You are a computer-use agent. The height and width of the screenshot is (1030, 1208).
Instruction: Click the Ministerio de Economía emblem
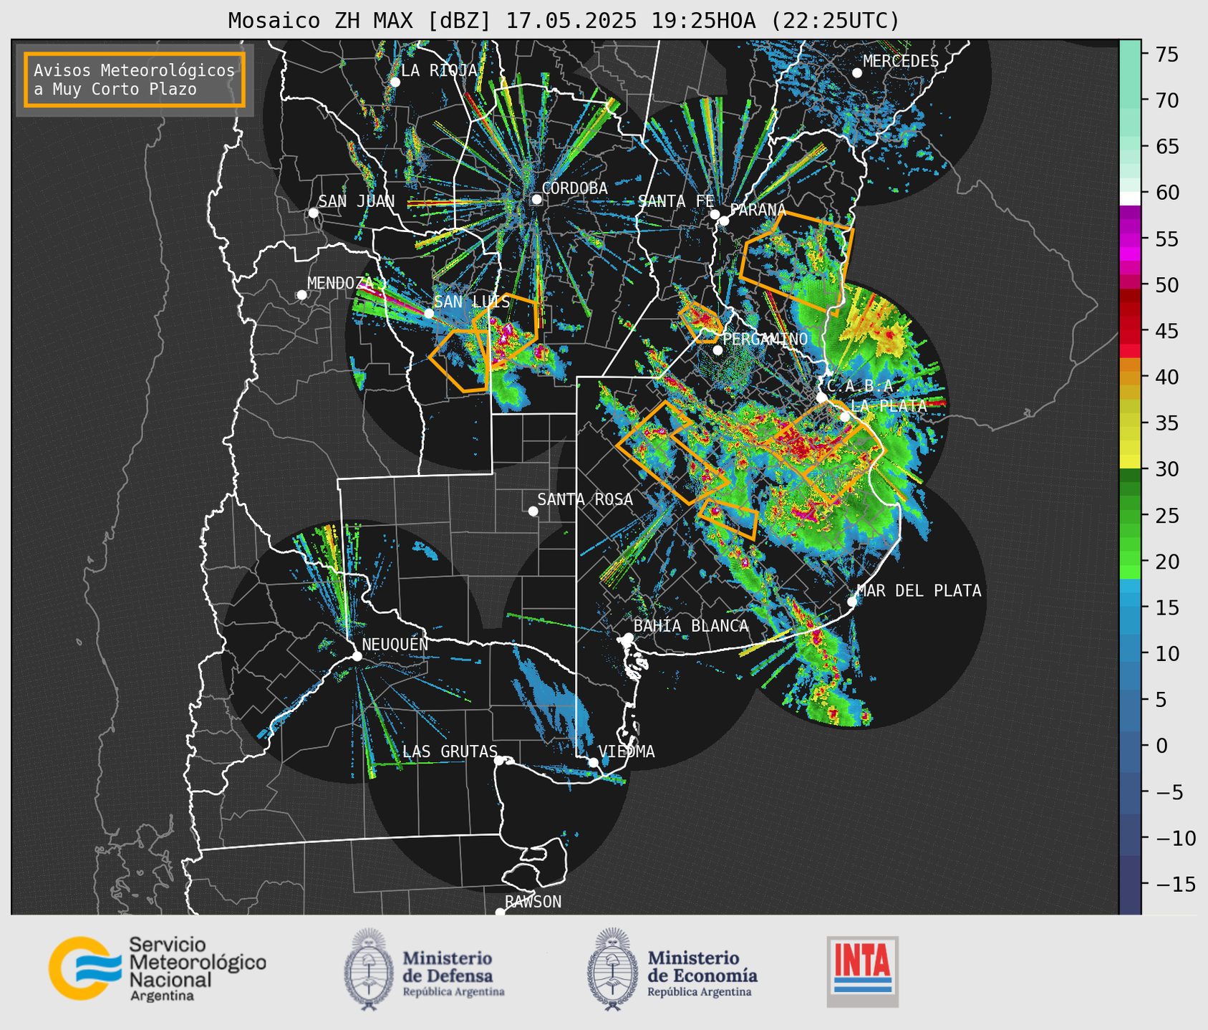tap(612, 968)
